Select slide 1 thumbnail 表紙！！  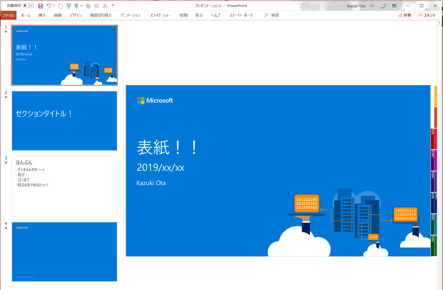point(65,55)
